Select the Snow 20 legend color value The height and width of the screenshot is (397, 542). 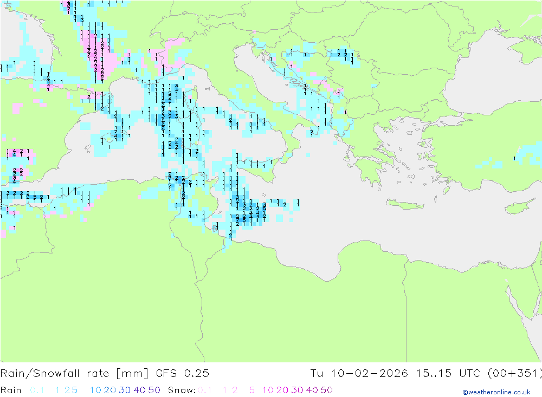[282, 390]
